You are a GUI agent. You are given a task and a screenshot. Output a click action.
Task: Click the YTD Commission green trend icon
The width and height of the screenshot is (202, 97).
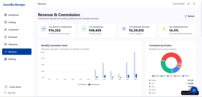(x=84, y=29)
